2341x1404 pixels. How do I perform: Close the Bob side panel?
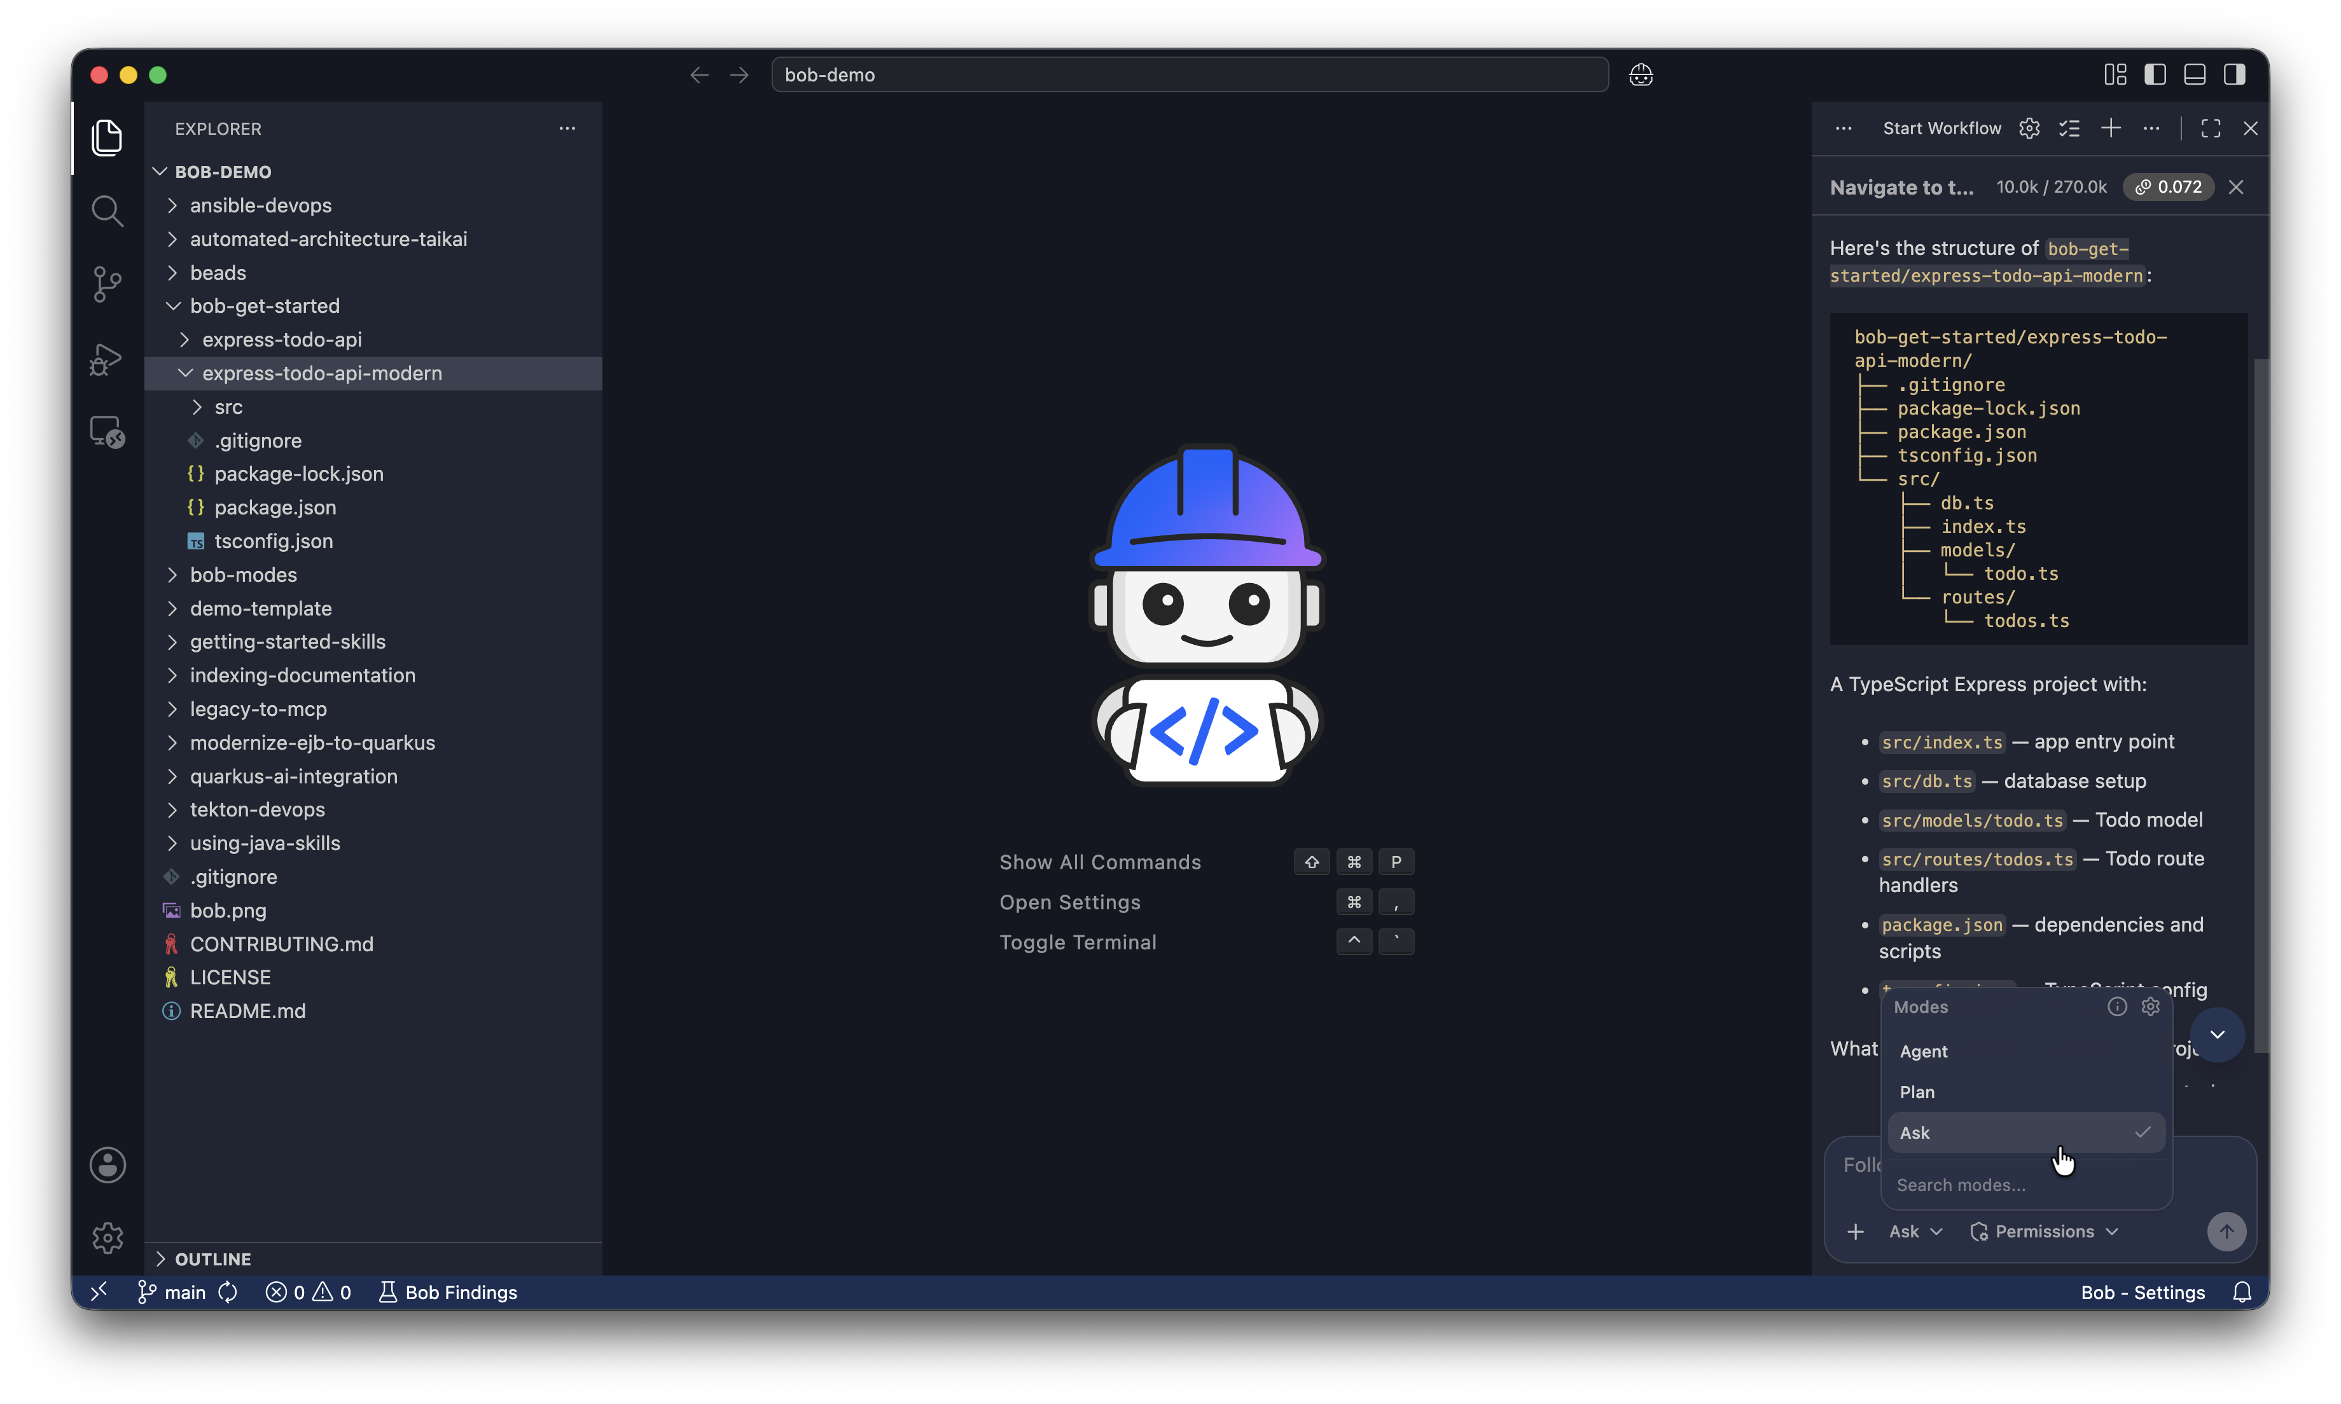[2250, 128]
